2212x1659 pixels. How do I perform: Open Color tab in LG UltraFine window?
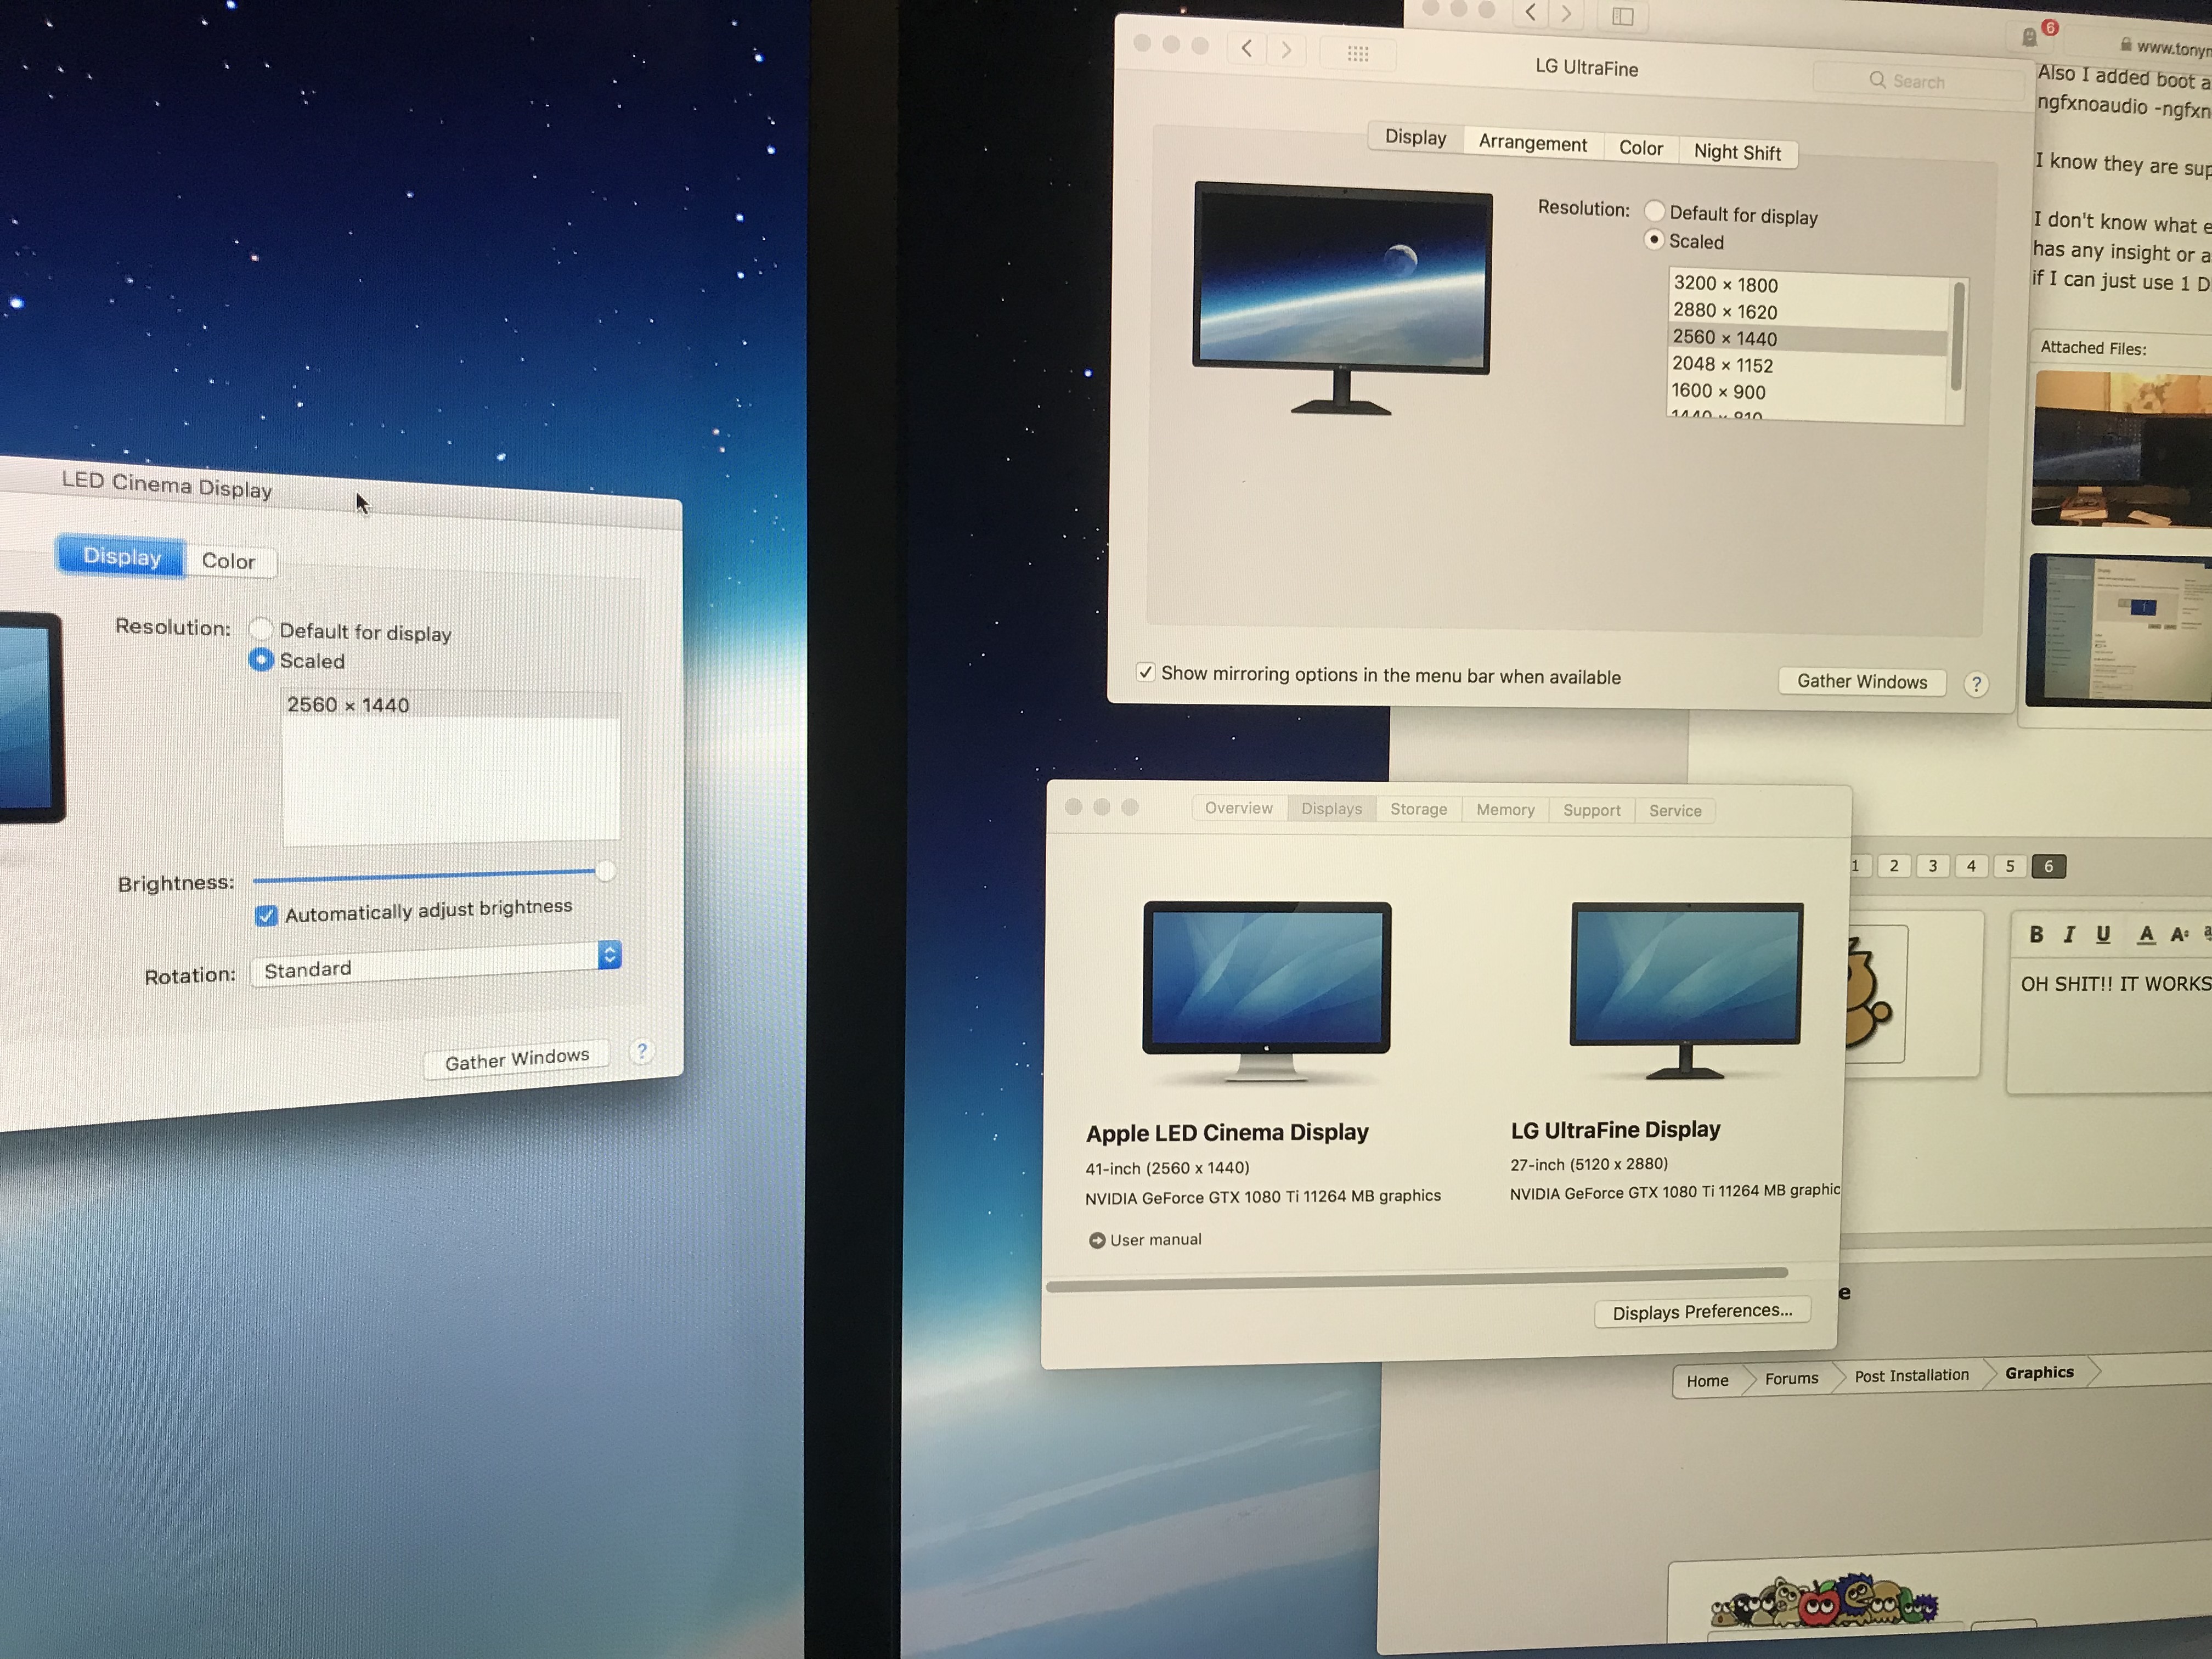click(x=1641, y=148)
